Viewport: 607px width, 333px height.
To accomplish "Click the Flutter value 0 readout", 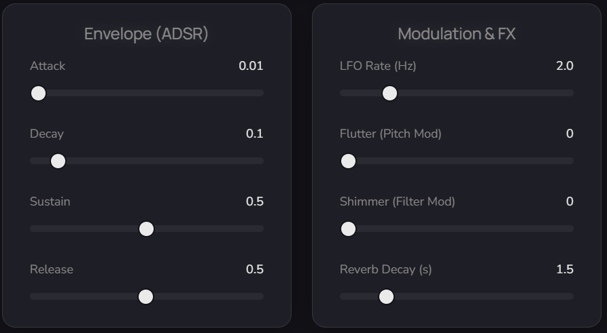I will [570, 134].
